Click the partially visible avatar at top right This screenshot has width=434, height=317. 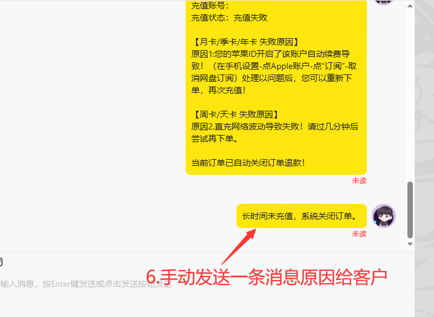click(x=384, y=2)
